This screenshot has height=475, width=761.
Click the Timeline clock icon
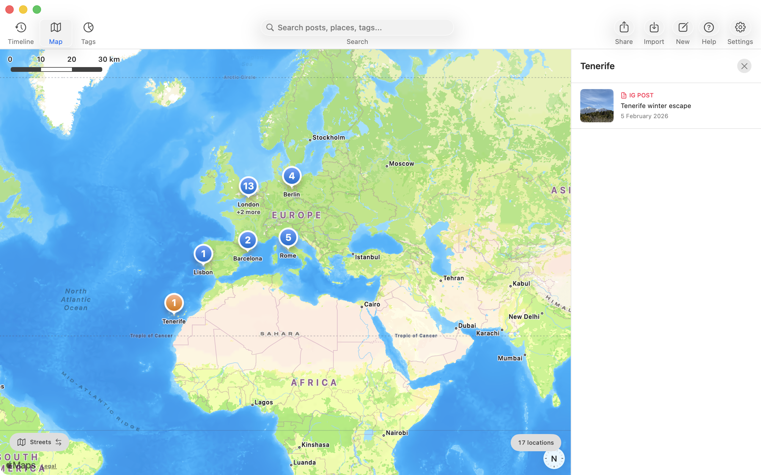[x=21, y=28]
